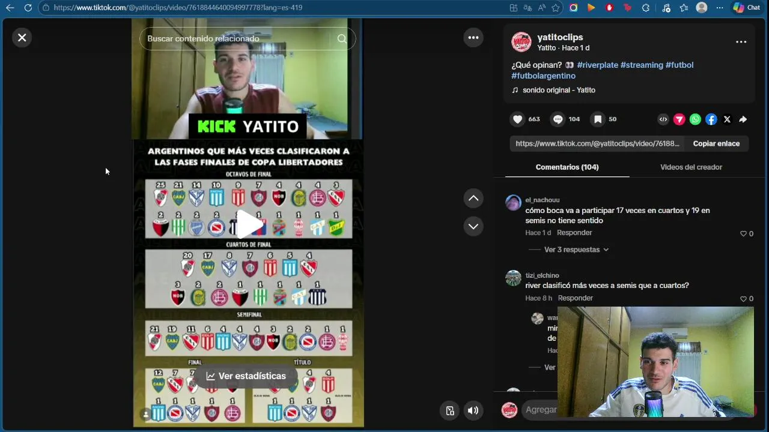
Task: Open el_nachouu's profile avatar
Action: [513, 203]
